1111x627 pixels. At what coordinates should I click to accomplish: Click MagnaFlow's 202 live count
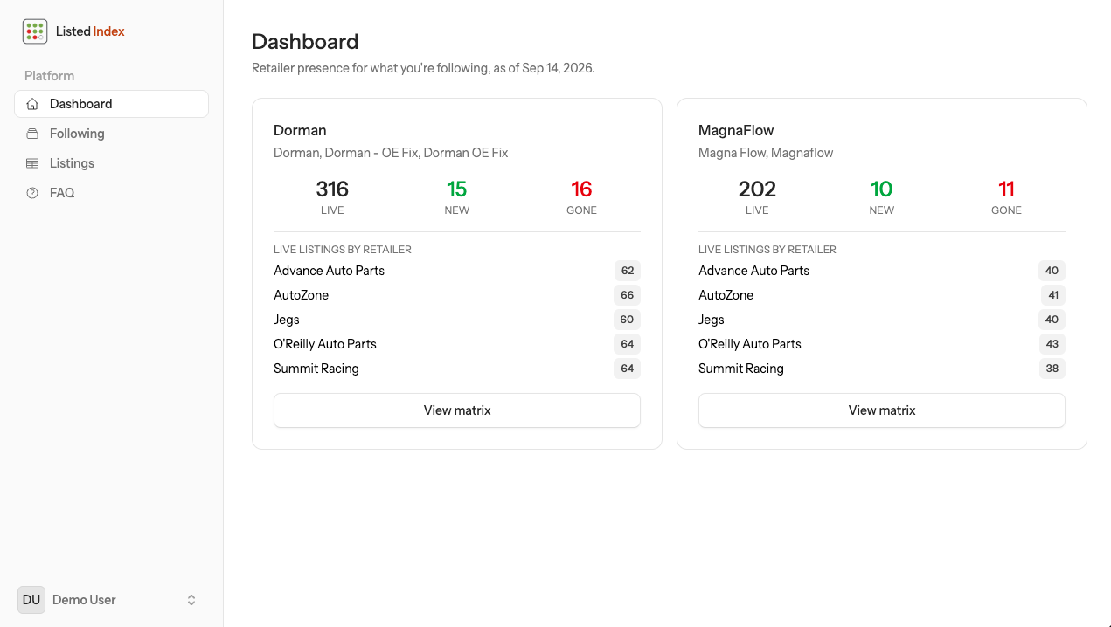point(757,189)
